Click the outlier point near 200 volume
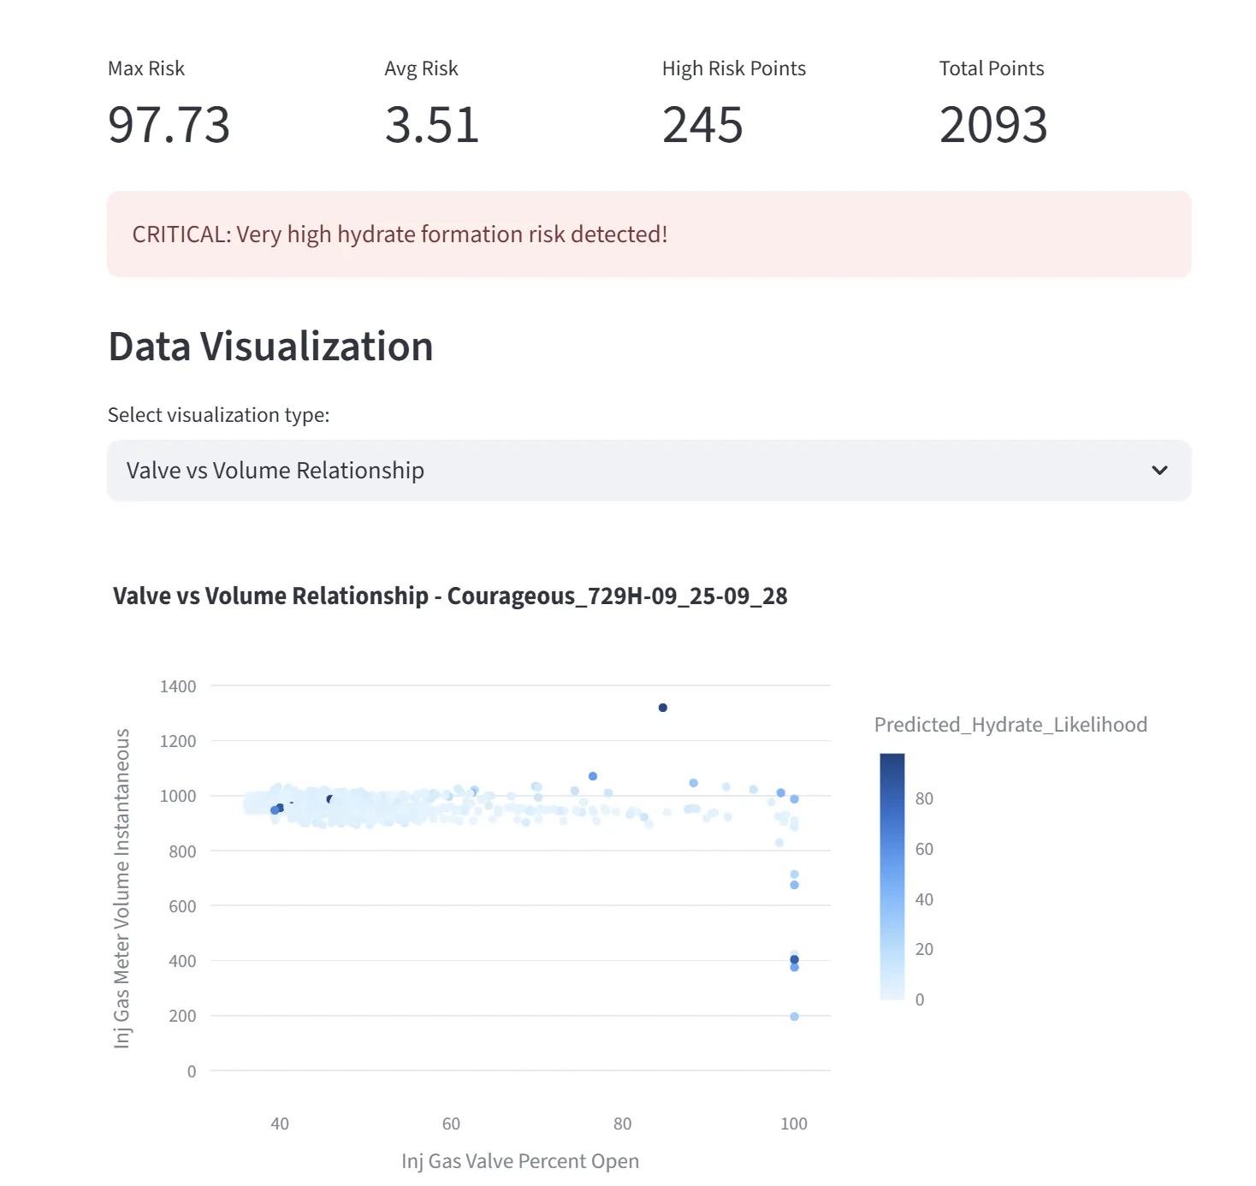The height and width of the screenshot is (1186, 1256). (792, 1016)
